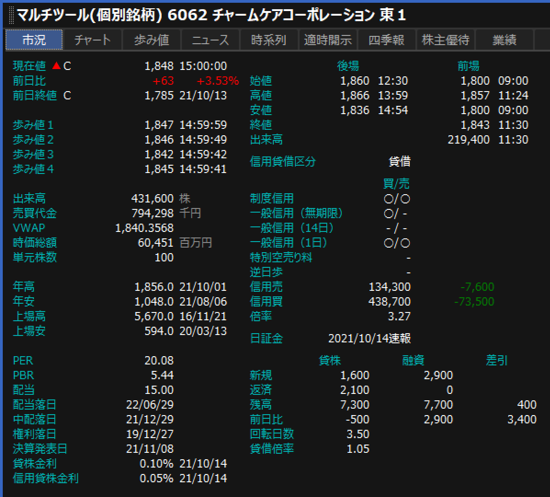Click 出来高 value 431,600
The image size is (550, 497).
click(152, 198)
